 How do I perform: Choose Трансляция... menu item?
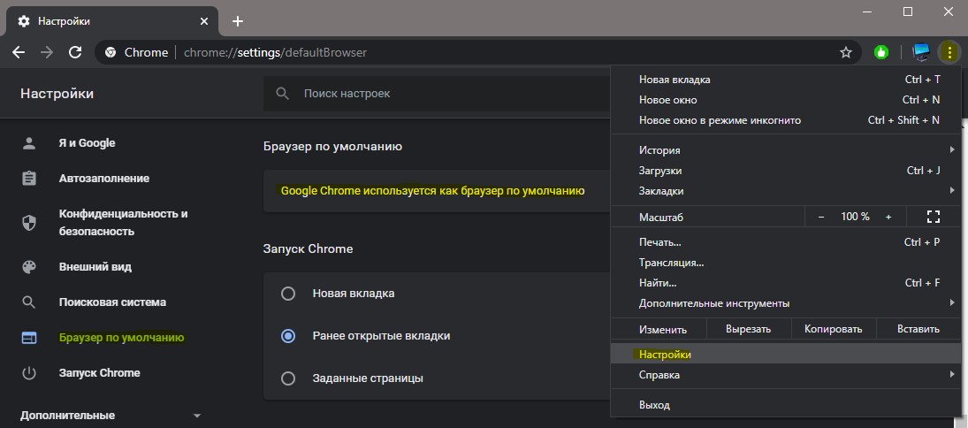point(785,263)
